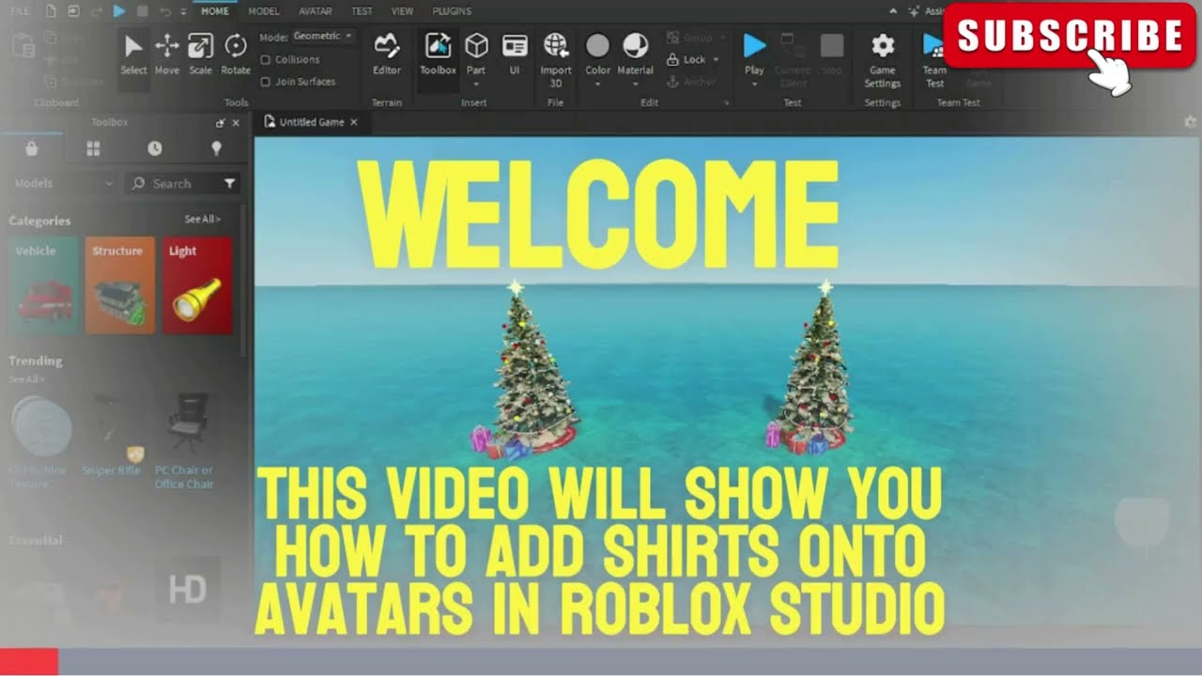Expand the Color dropdown arrow
Image resolution: width=1202 pixels, height=676 pixels.
click(597, 84)
